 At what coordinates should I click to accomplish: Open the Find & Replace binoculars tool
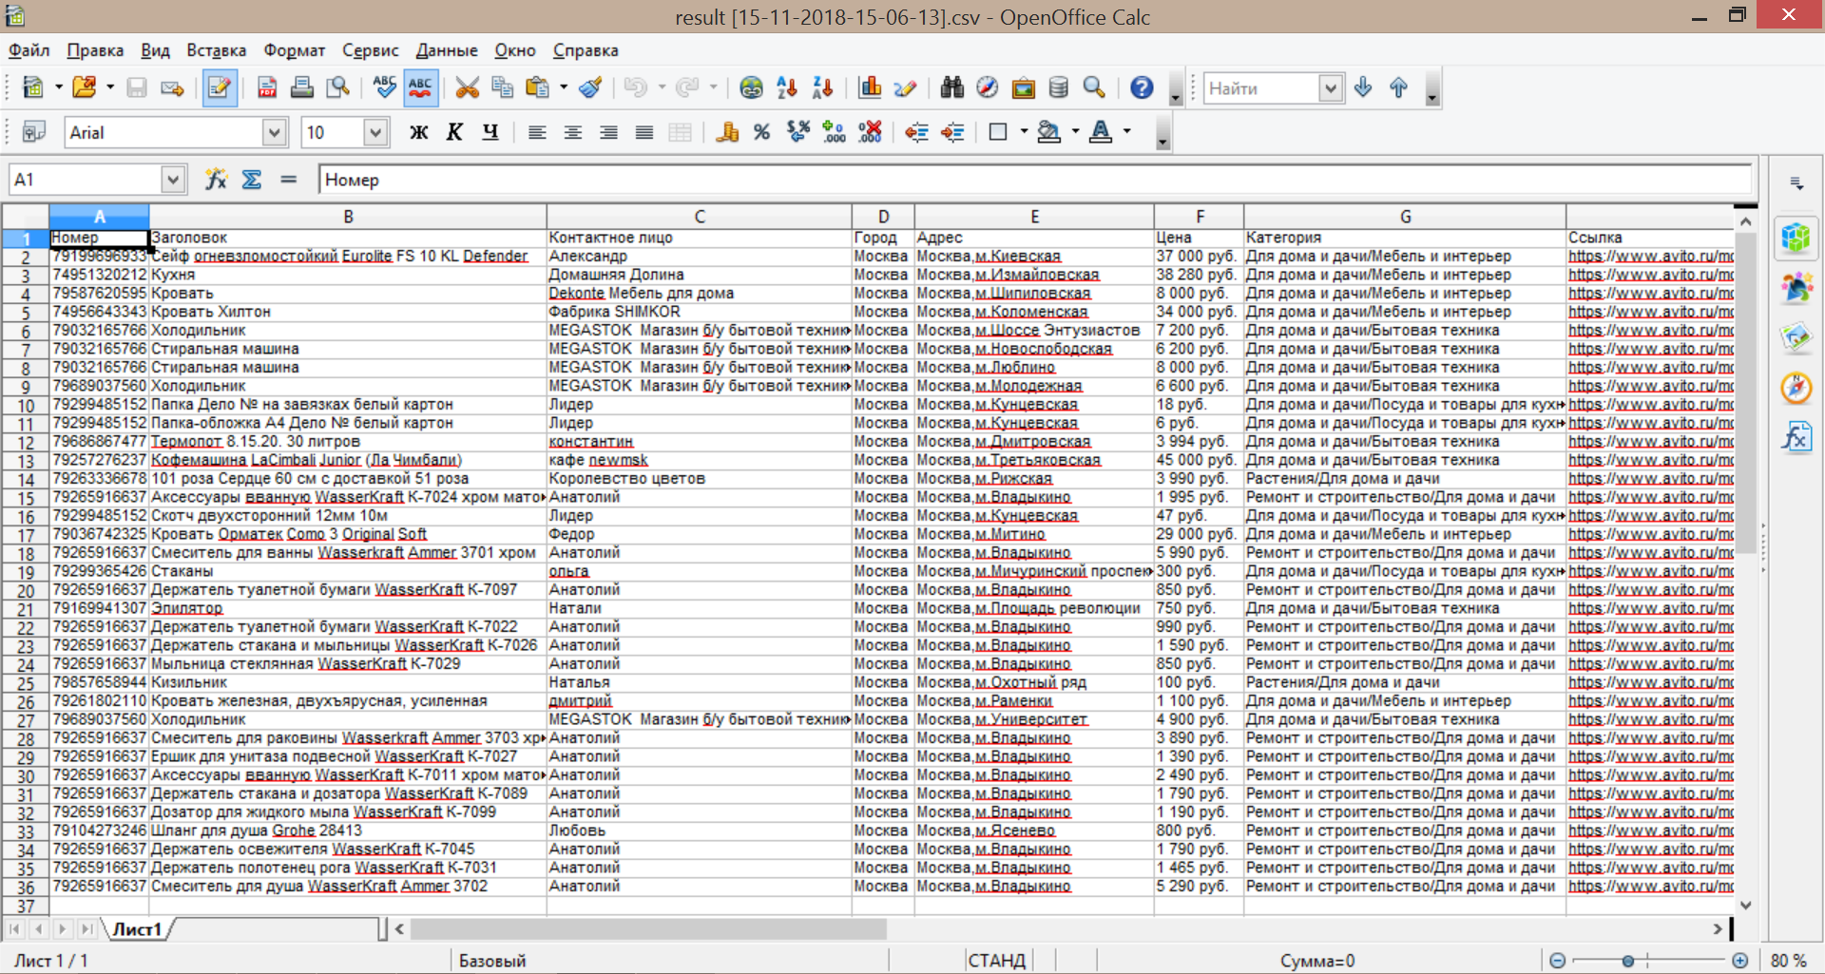(x=951, y=88)
